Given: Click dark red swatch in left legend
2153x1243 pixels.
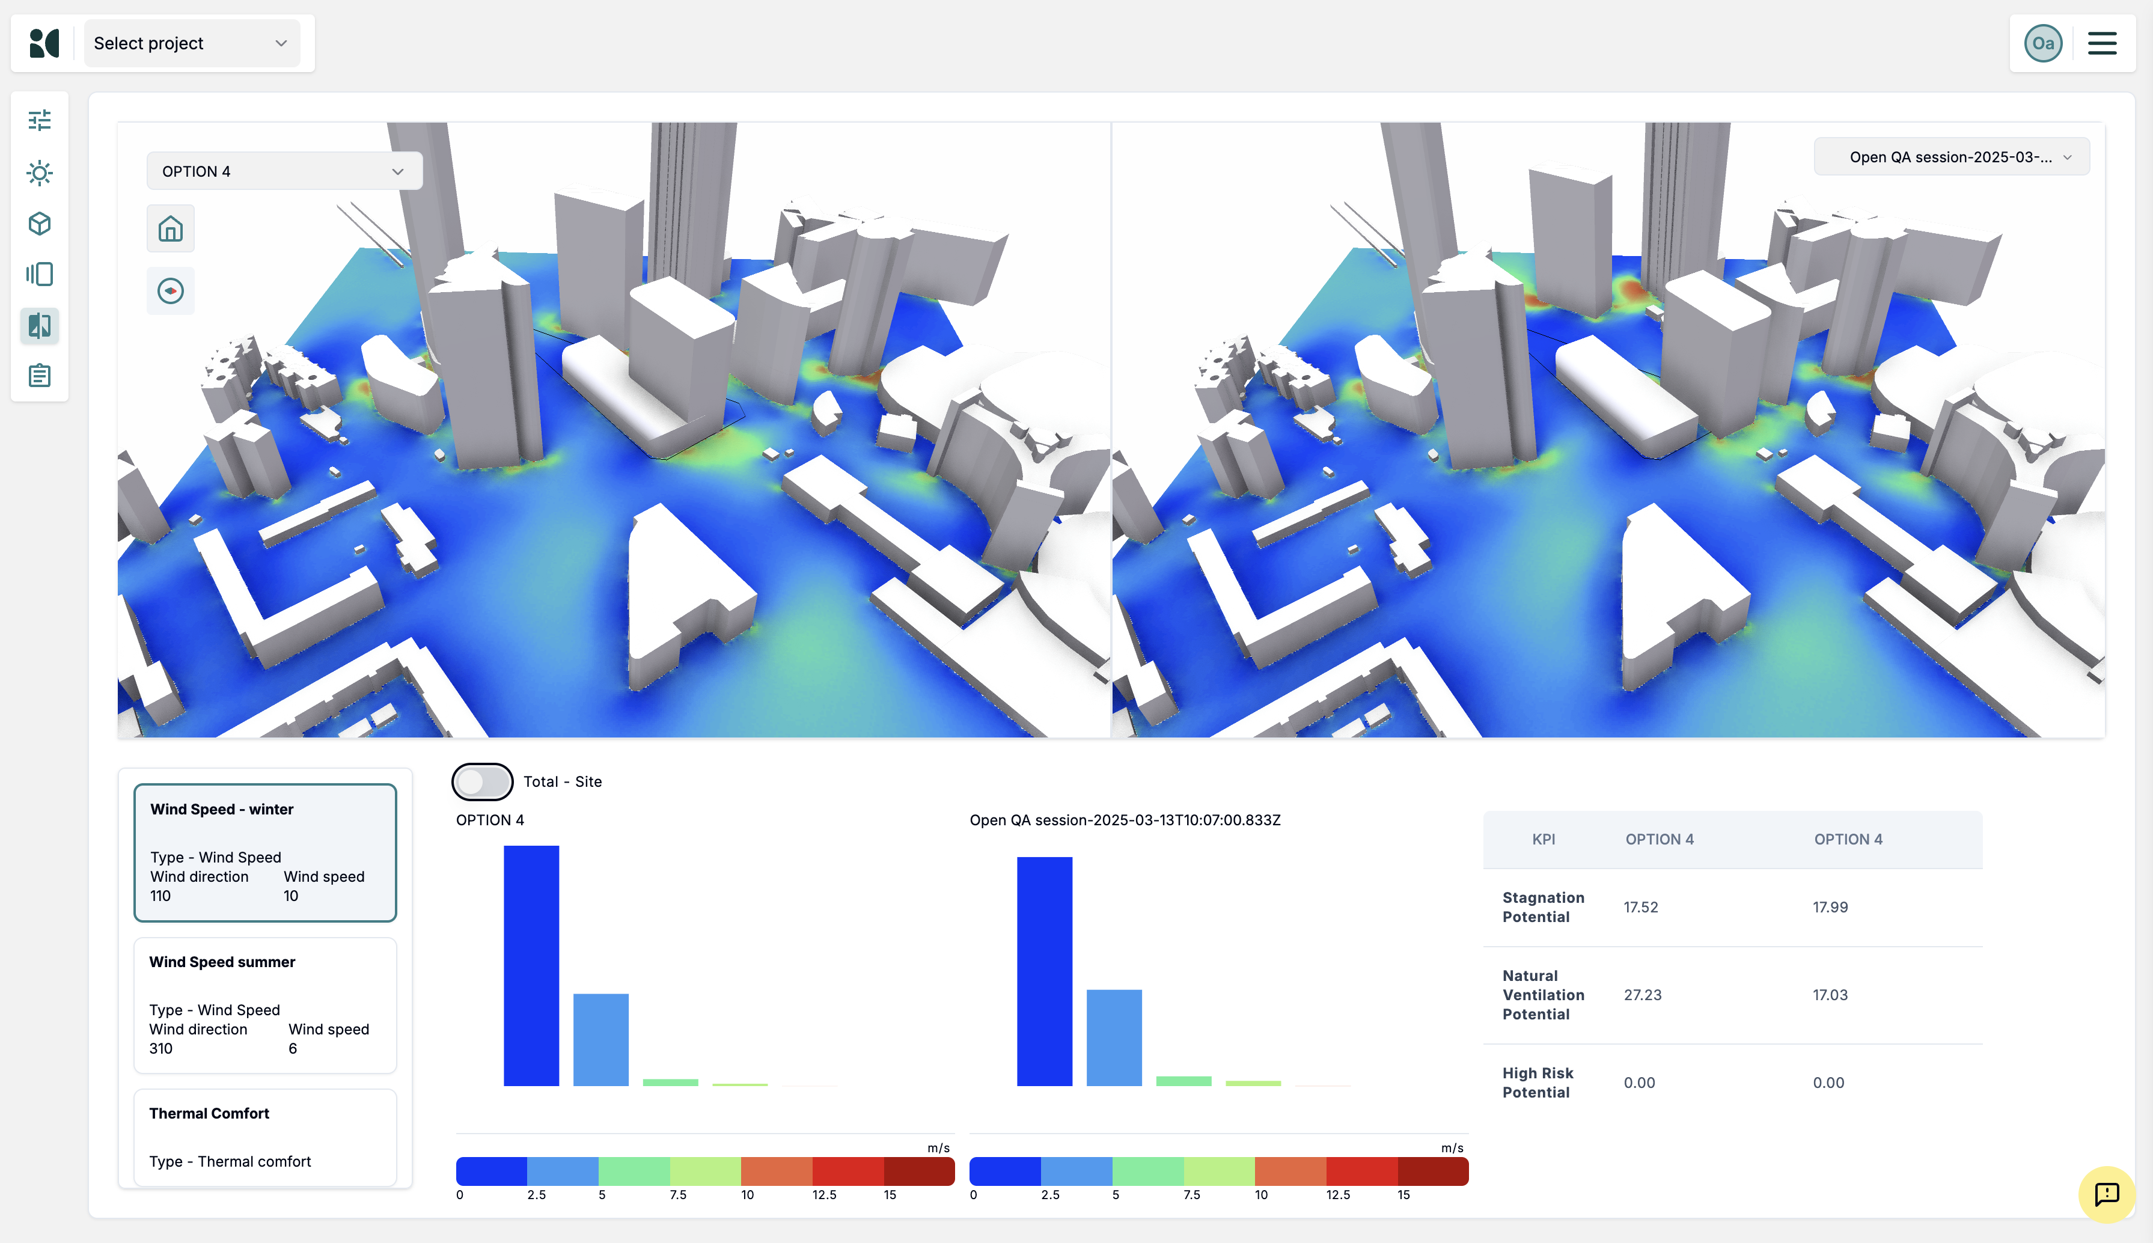Looking at the screenshot, I should click(x=918, y=1170).
